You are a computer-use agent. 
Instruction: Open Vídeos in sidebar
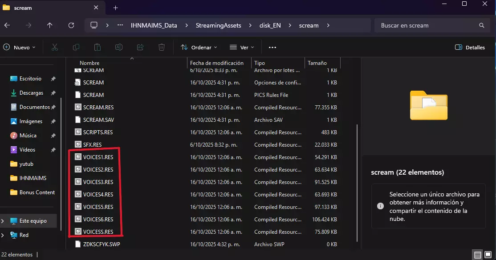tap(27, 150)
